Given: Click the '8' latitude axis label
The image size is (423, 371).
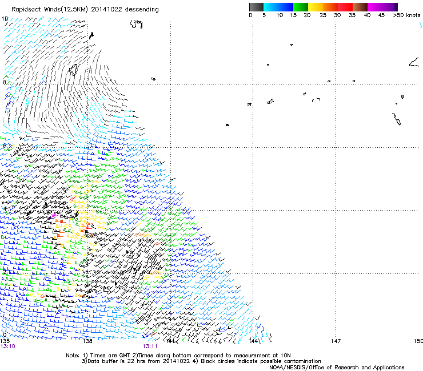Looking at the screenshot, I should click(5, 82).
